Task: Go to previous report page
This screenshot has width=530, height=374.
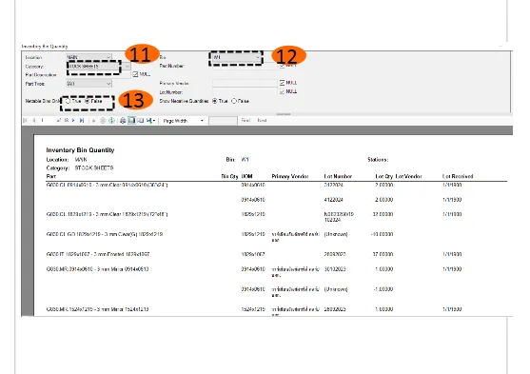Action: 34,120
